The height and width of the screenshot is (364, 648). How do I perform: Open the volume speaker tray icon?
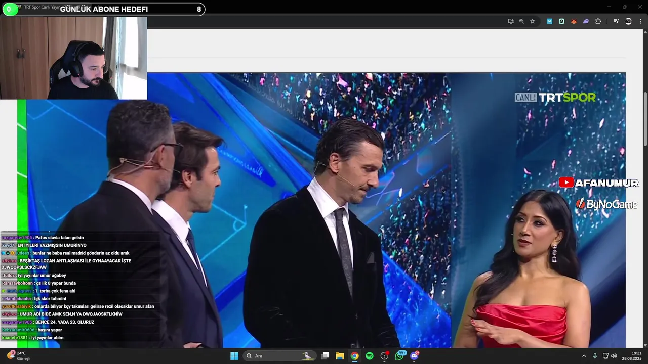coord(614,356)
